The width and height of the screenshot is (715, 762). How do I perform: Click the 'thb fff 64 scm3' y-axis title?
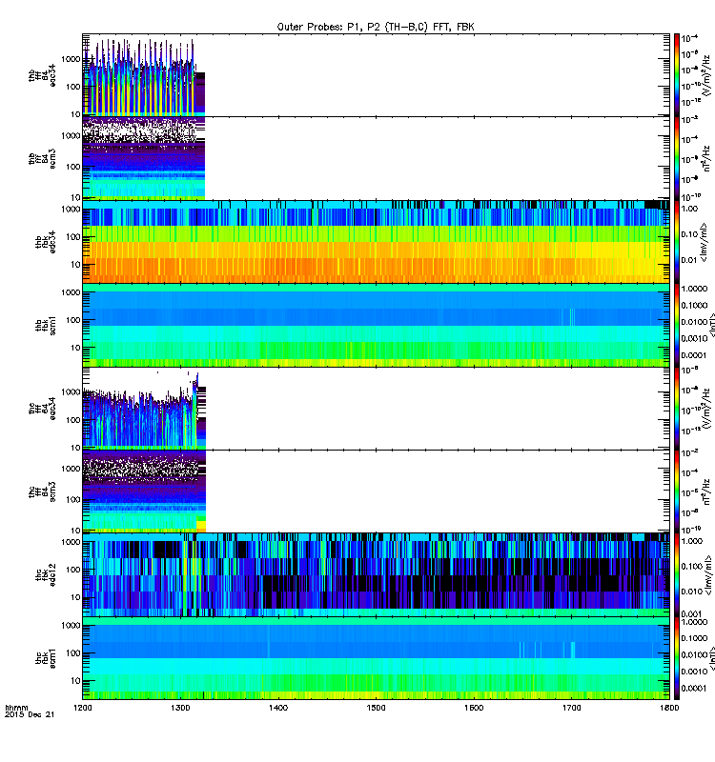42,159
